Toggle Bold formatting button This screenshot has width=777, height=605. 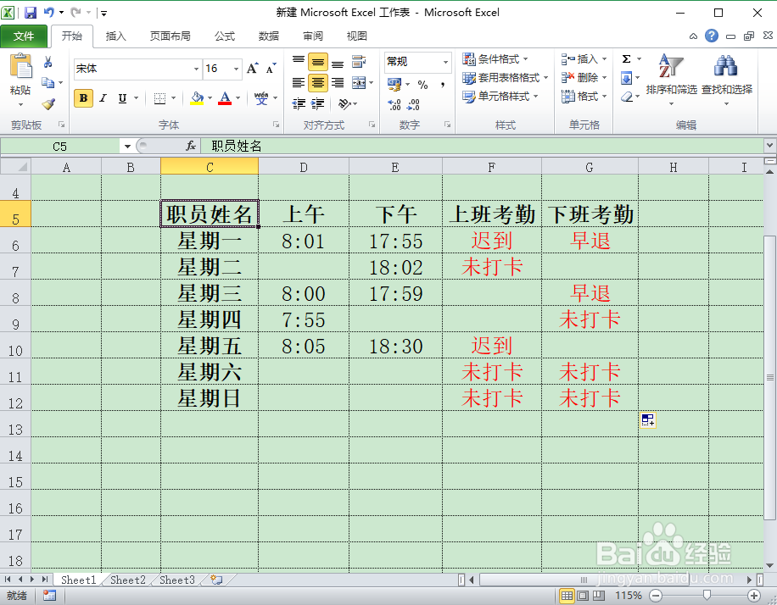[83, 98]
